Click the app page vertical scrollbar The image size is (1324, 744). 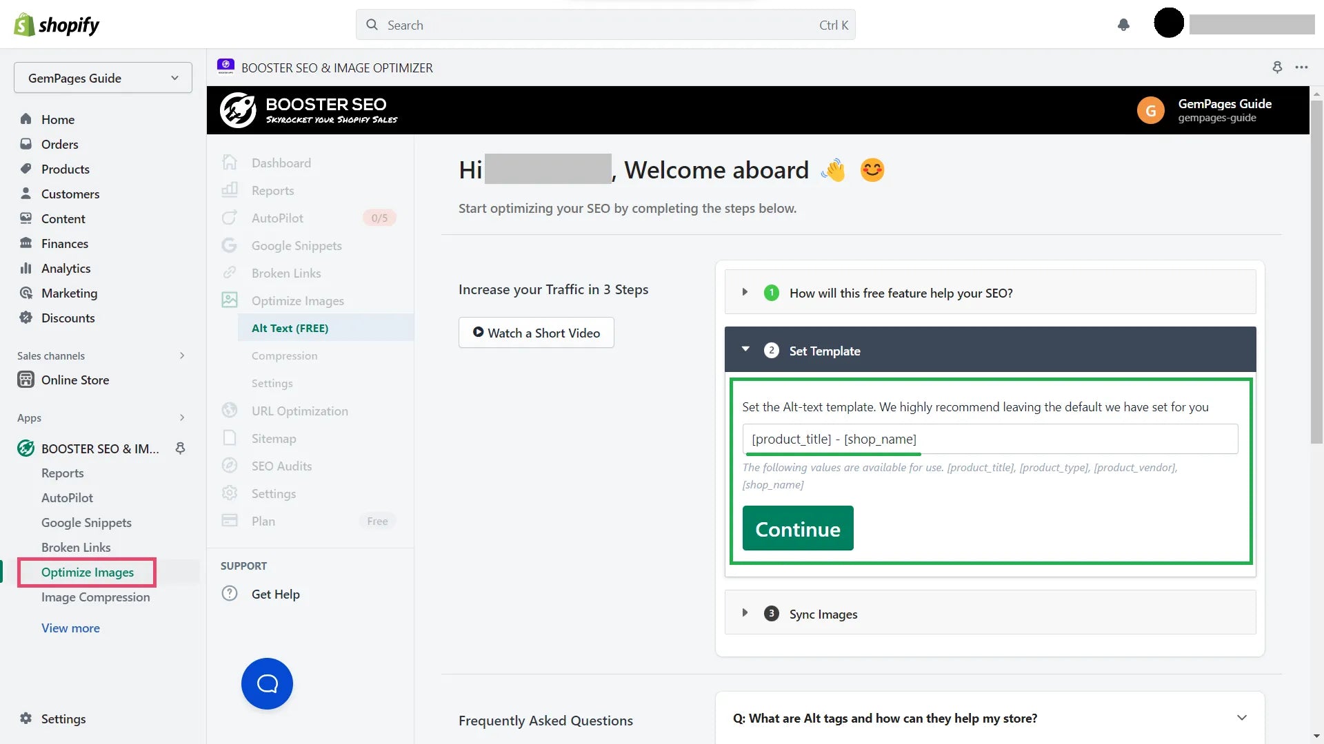(1316, 272)
